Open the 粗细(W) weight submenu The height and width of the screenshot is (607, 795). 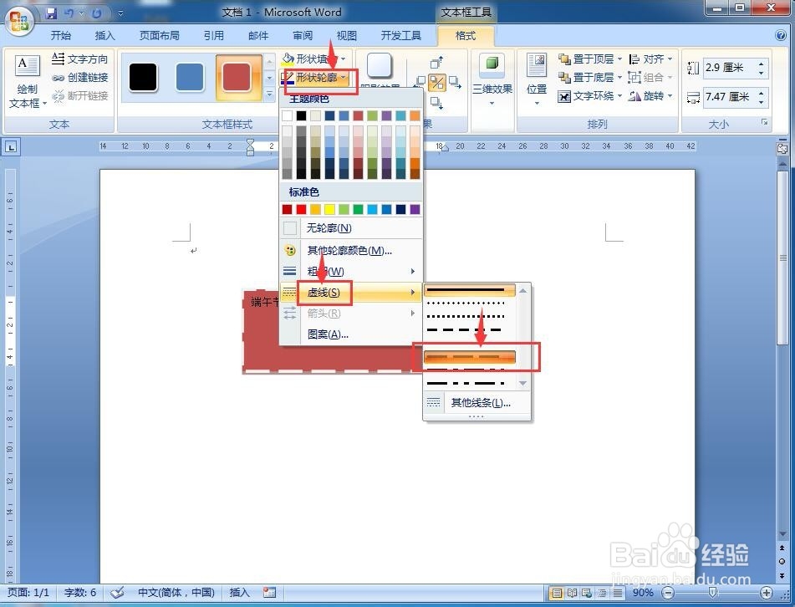[x=350, y=271]
